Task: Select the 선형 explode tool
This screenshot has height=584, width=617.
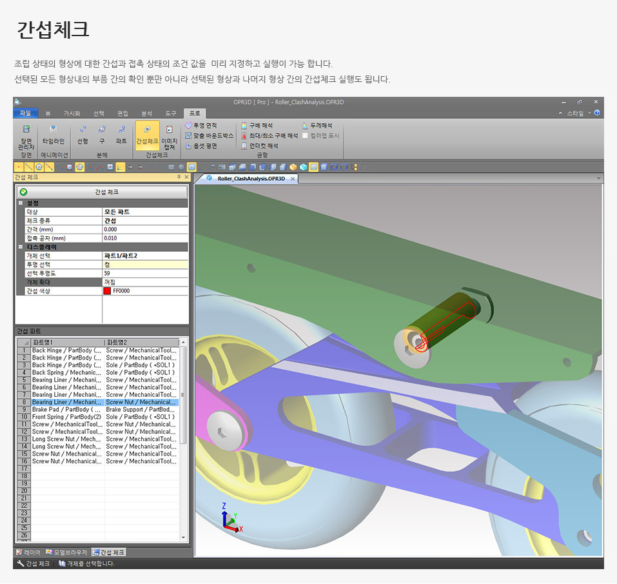Action: tap(83, 134)
